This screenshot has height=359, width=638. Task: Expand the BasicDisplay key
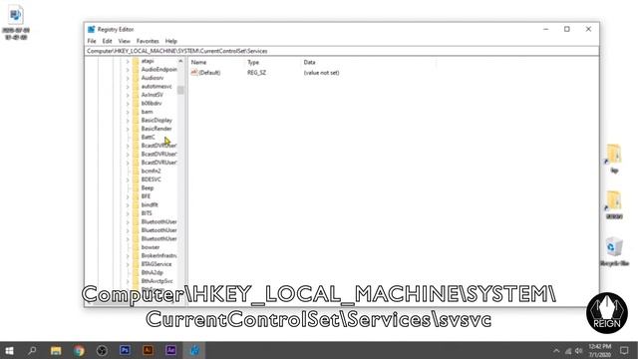(128, 121)
